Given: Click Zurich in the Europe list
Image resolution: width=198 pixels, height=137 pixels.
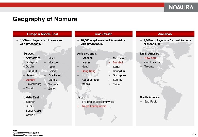Looking at the screenshot, I should click(52, 89).
